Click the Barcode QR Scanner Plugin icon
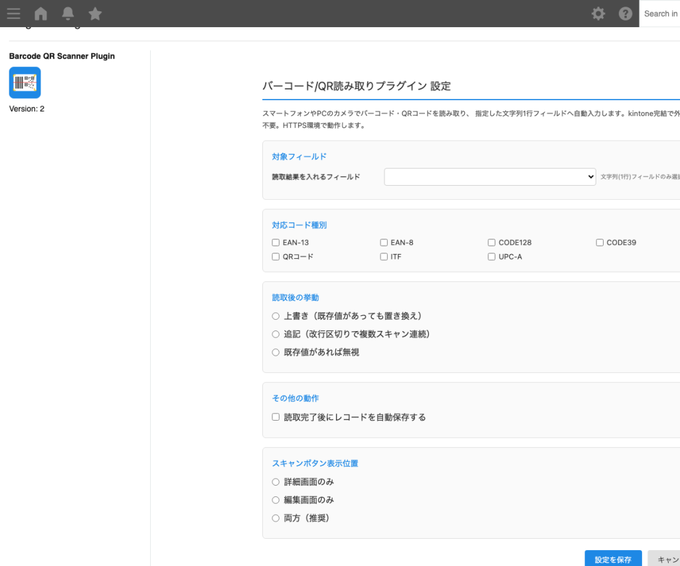The width and height of the screenshot is (680, 566). [24, 82]
